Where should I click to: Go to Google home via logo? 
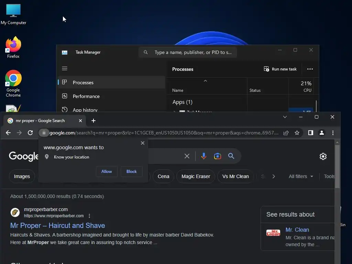pos(24,156)
